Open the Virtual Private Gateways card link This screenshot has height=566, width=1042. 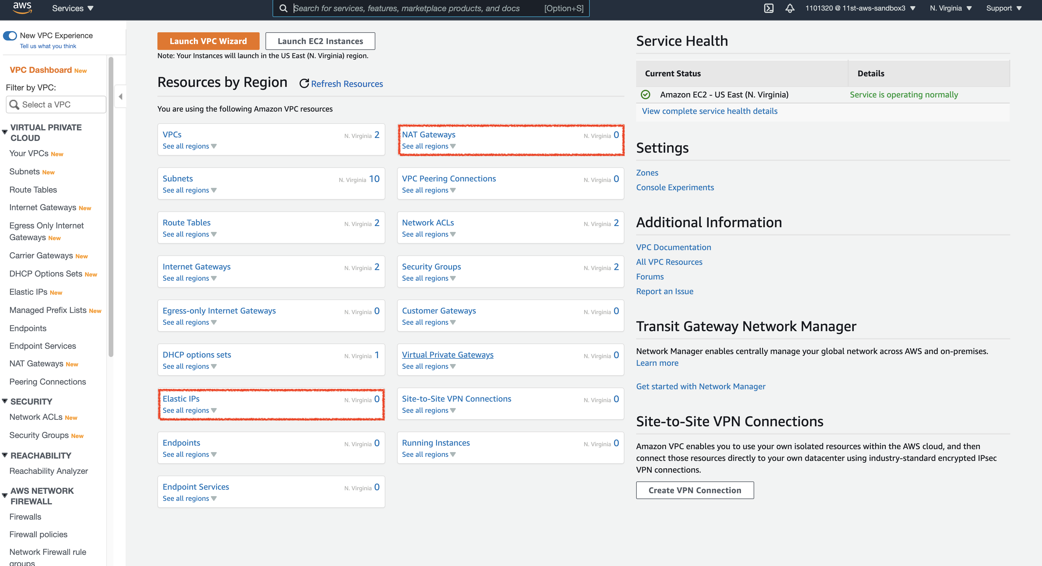coord(447,355)
